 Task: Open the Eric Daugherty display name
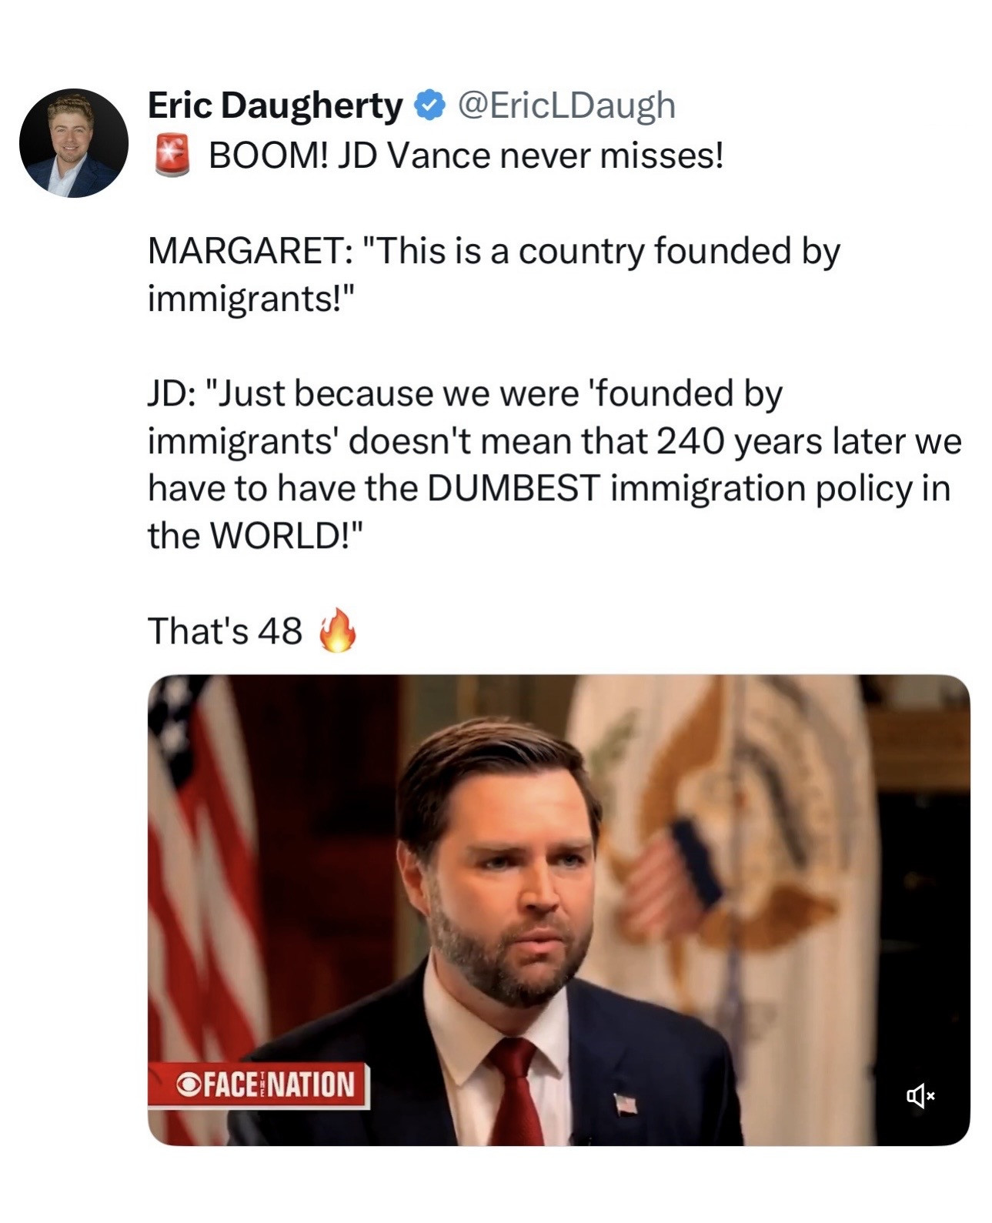(275, 105)
